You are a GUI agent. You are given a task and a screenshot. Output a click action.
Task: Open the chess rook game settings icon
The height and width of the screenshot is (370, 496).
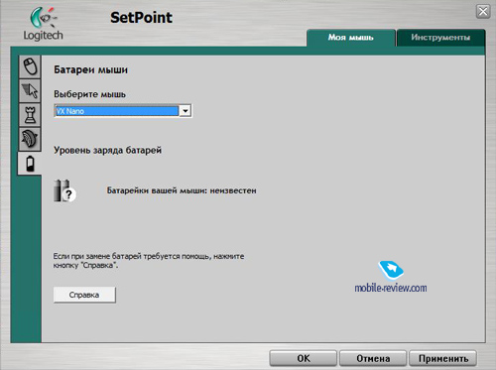pos(30,115)
